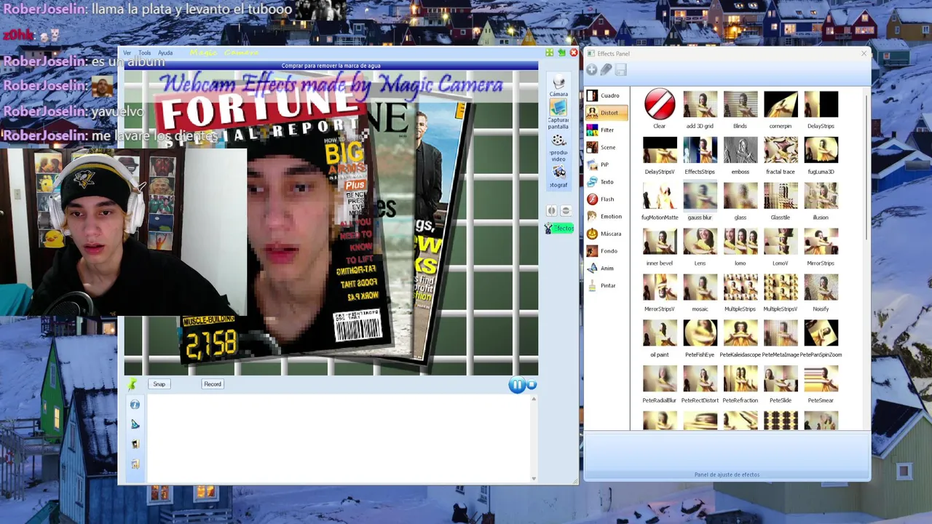This screenshot has height=524, width=932.
Task: Click the bottom icon in left sidebar
Action: point(135,464)
